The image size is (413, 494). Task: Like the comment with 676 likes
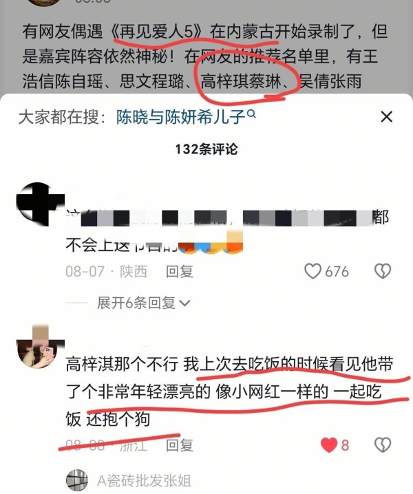point(313,271)
